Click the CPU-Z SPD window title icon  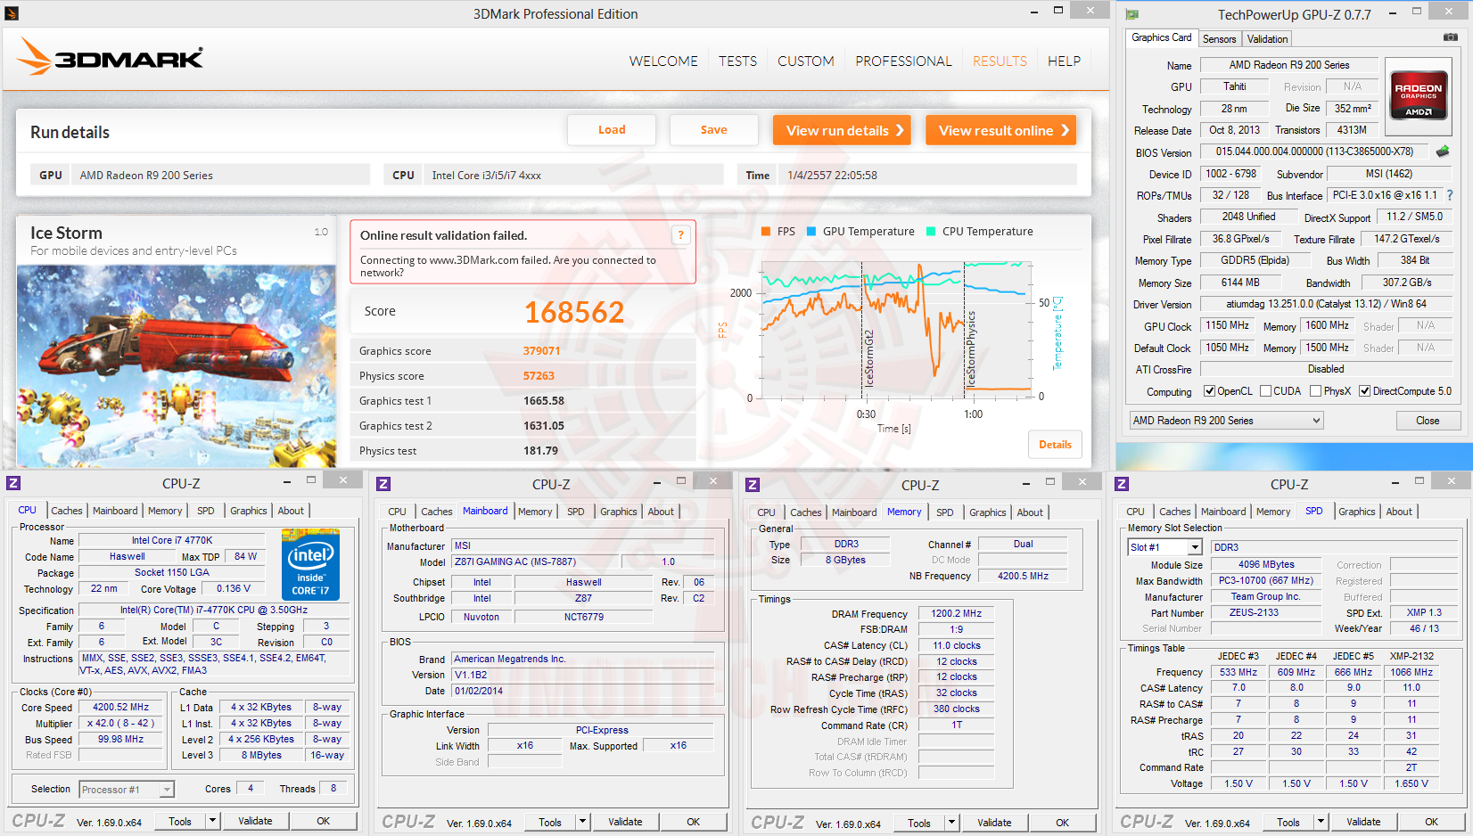[x=1122, y=484]
